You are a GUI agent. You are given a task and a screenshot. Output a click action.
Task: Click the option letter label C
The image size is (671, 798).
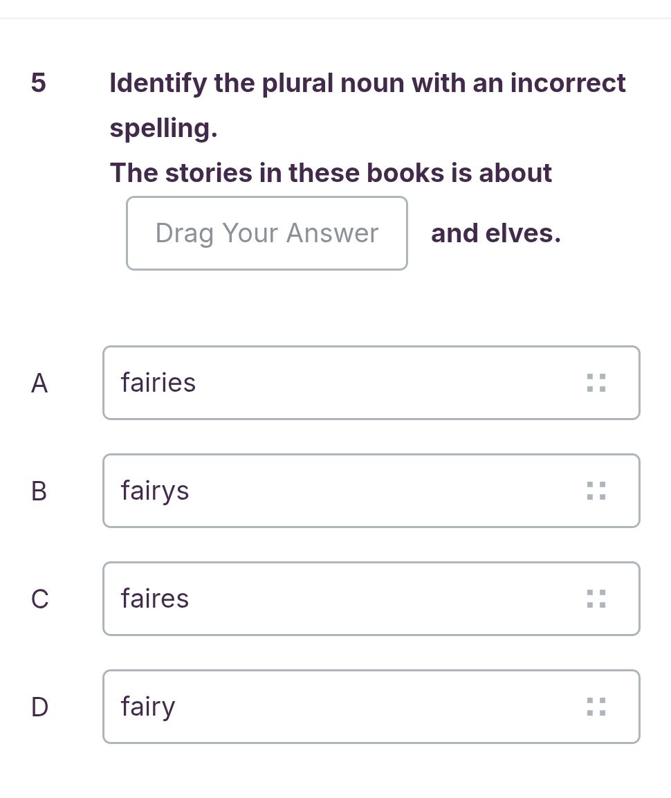tap(39, 599)
